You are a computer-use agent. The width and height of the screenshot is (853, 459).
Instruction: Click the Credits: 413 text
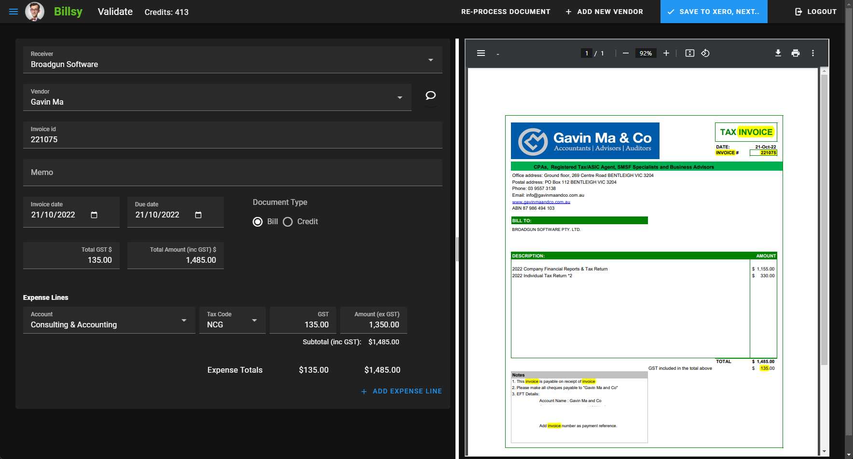point(166,12)
